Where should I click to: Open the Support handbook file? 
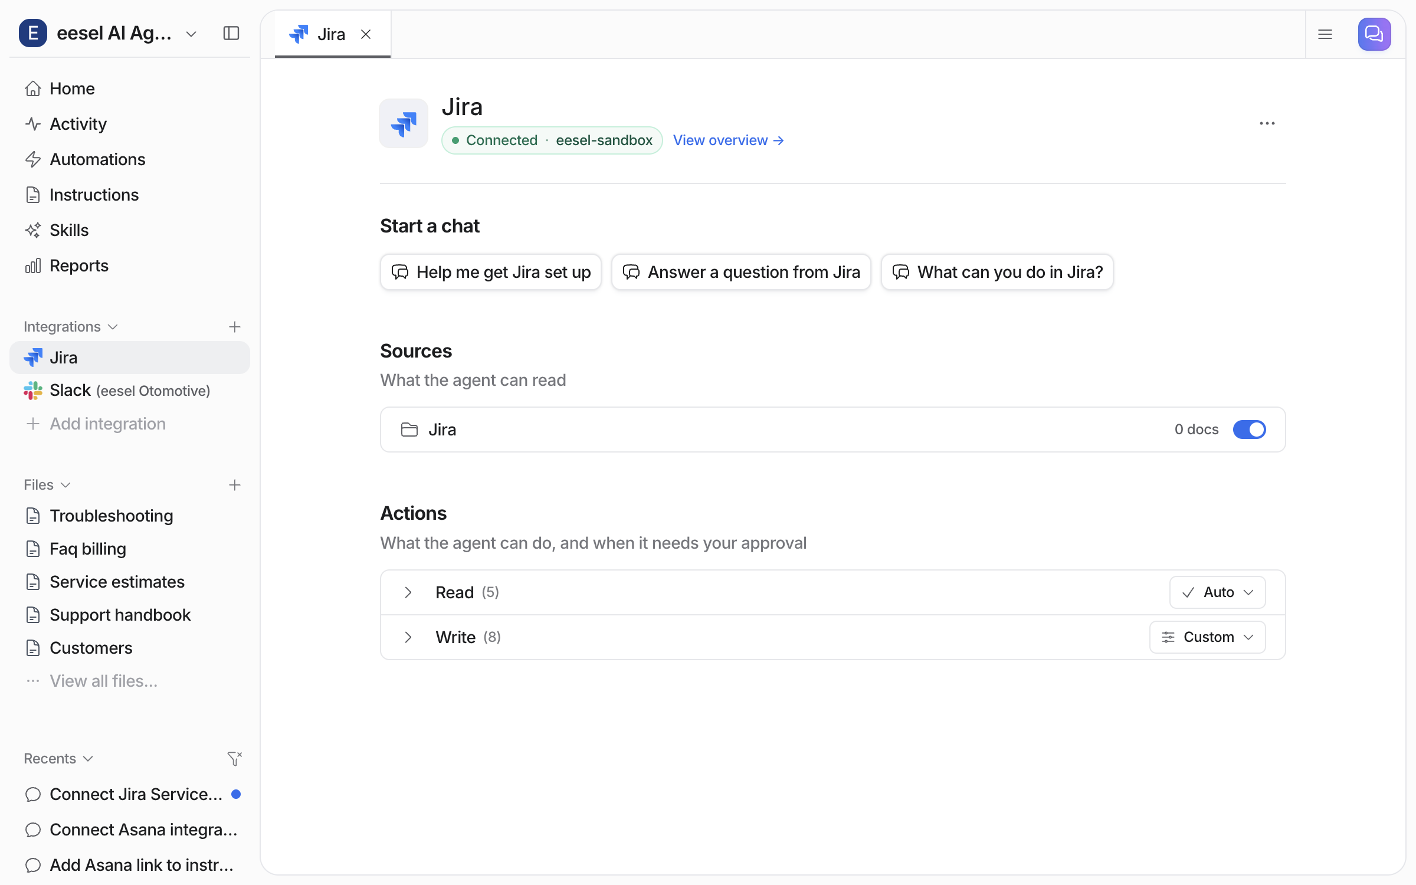tap(130, 615)
